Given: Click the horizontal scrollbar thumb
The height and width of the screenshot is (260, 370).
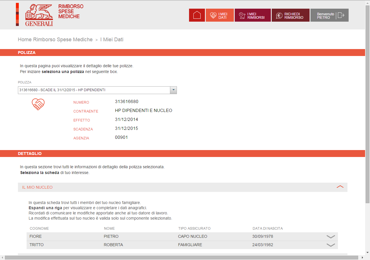Looking at the screenshot, I should click(x=181, y=257).
